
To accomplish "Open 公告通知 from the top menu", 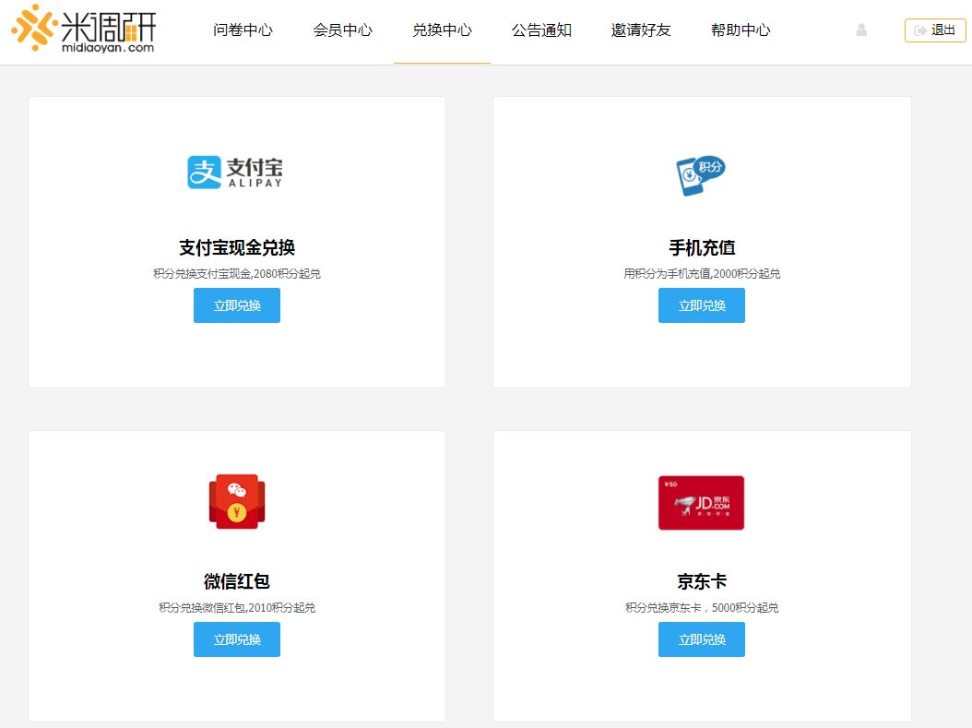I will 541,30.
